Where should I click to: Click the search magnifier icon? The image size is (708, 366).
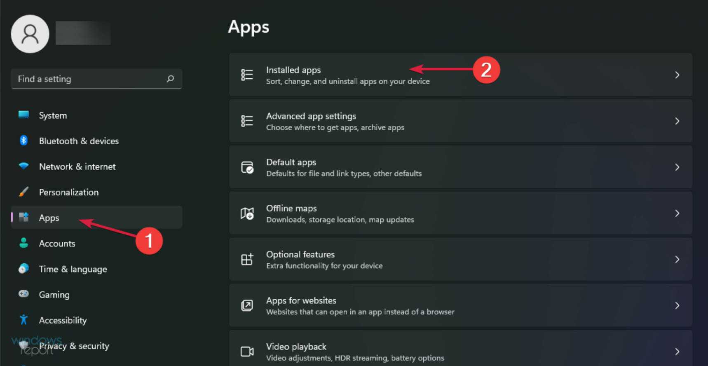coord(170,79)
